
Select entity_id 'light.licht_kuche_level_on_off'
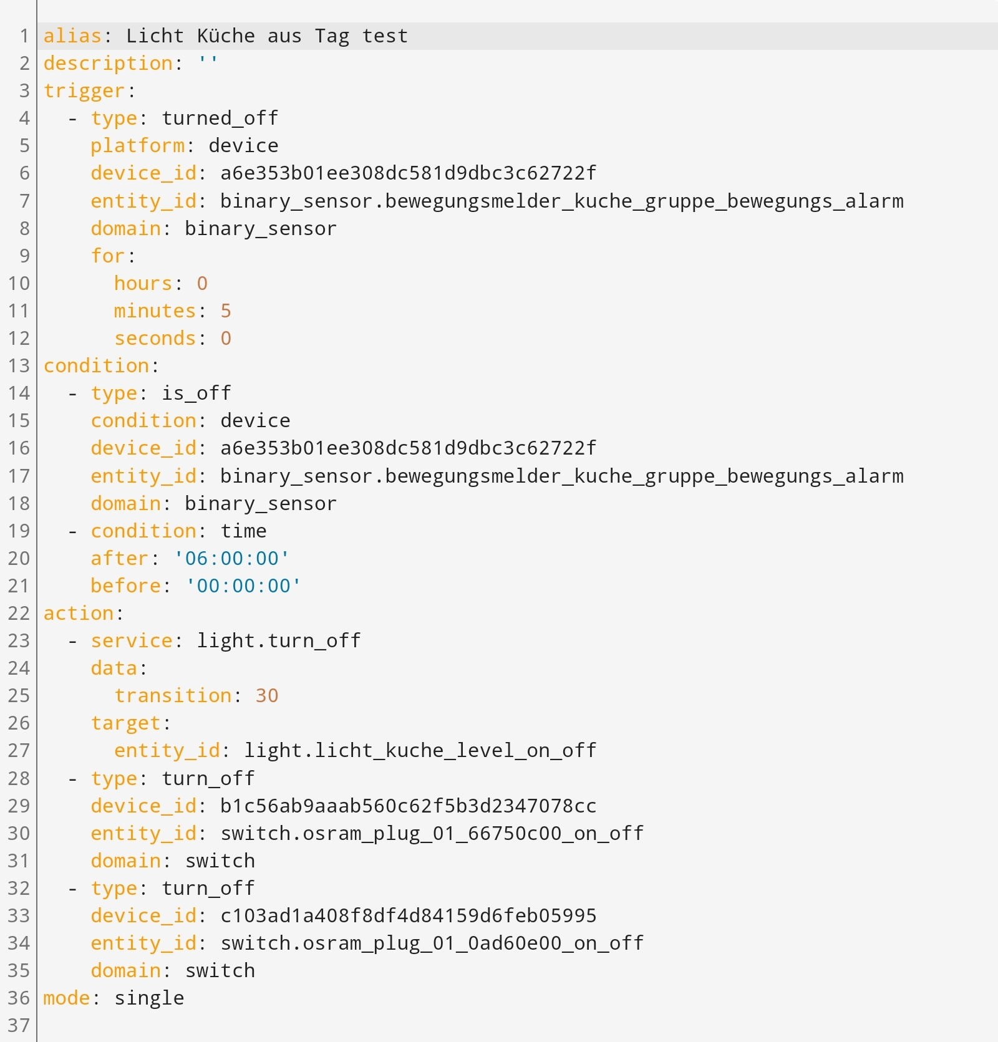tap(420, 750)
